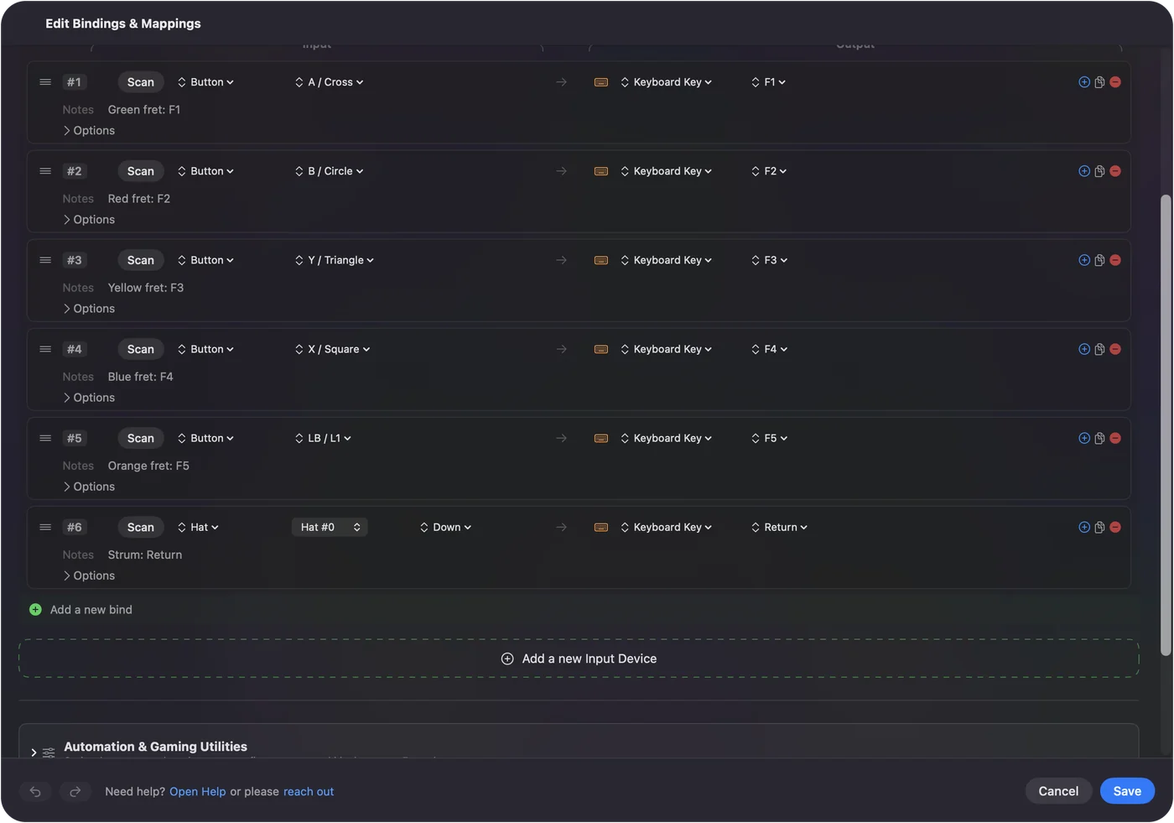Change the F5 output key dropdown
This screenshot has width=1174, height=823.
point(770,438)
